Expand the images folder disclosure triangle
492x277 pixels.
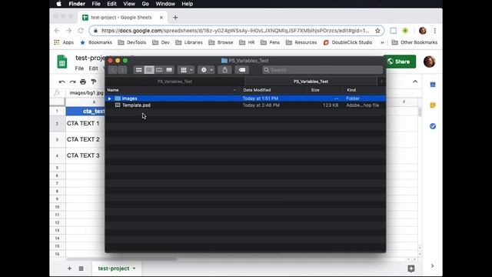click(109, 98)
